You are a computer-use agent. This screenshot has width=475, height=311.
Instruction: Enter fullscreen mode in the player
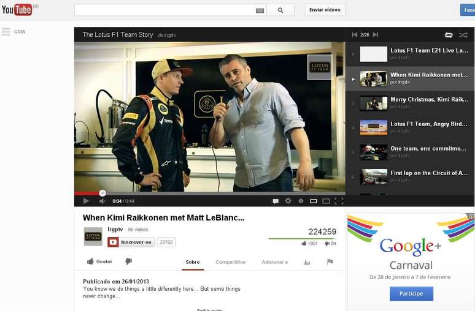pyautogui.click(x=339, y=201)
